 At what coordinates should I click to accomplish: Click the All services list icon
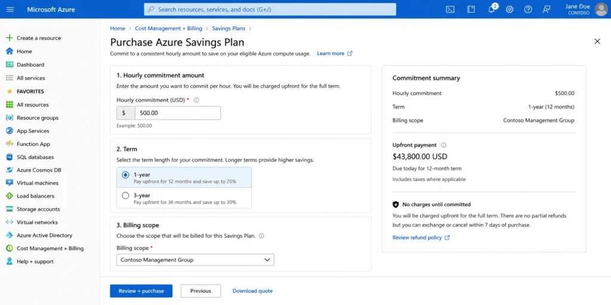tap(10, 78)
